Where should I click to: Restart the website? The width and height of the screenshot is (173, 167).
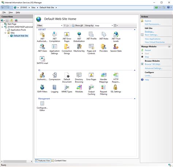coord(148,50)
